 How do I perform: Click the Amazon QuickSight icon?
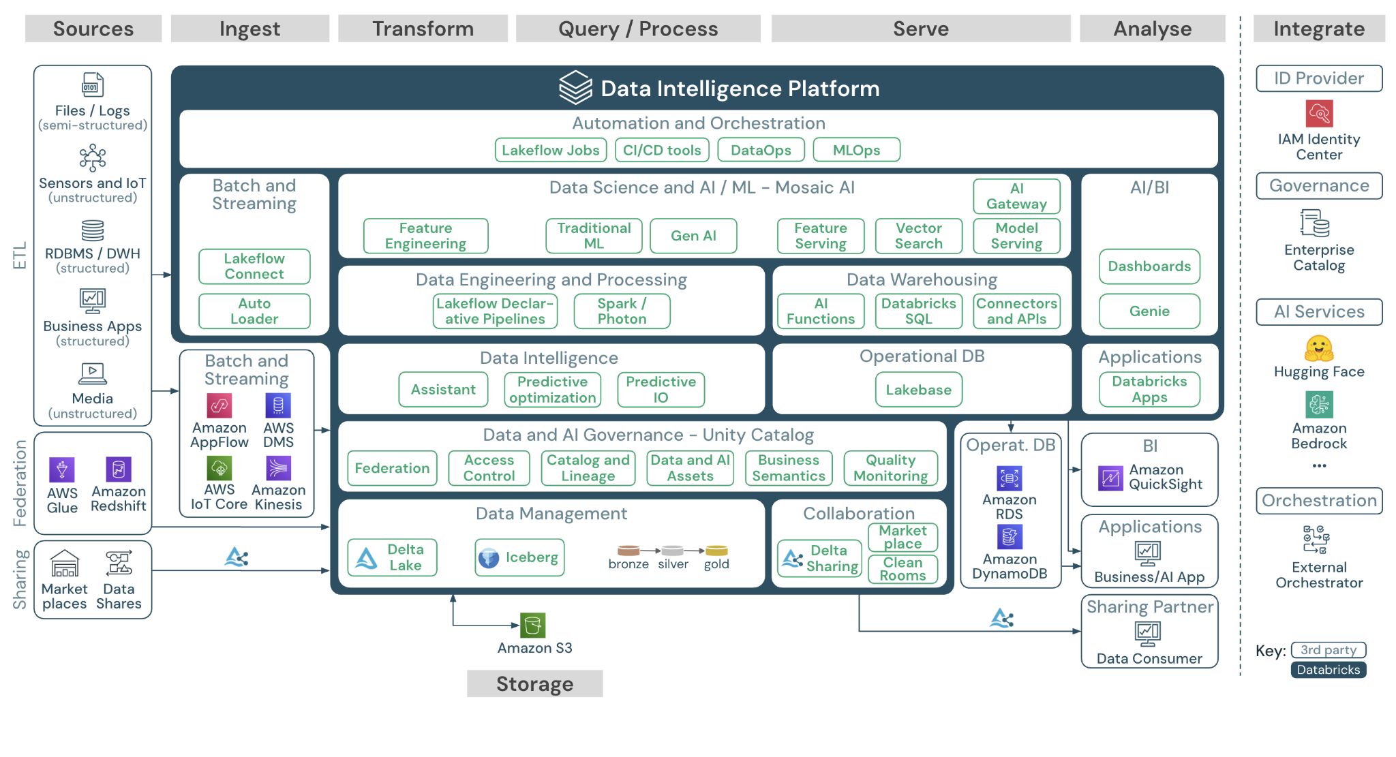1110,478
